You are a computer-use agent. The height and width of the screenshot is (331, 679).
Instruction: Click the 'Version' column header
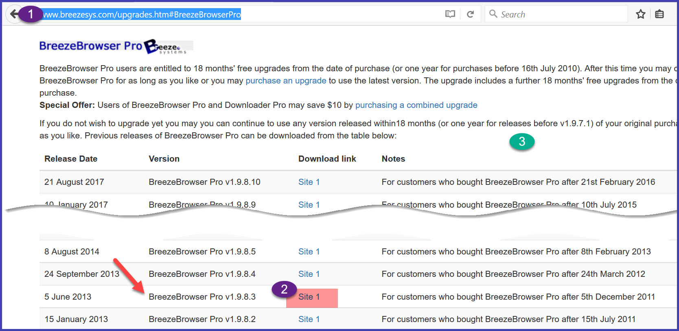pos(164,159)
